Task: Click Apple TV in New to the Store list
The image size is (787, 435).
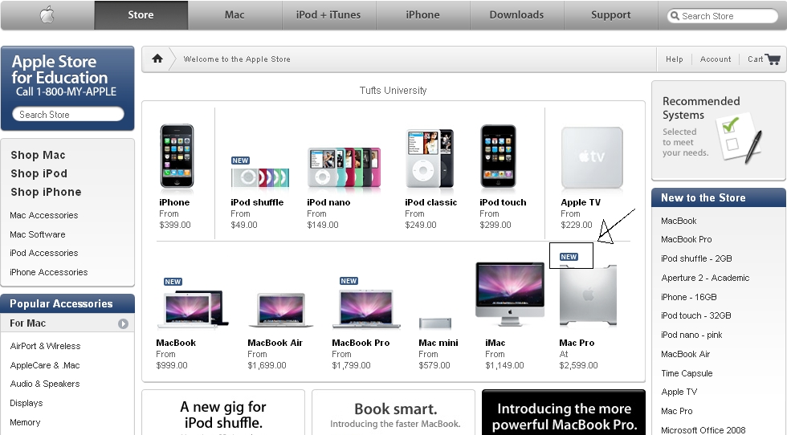Action: pos(679,392)
